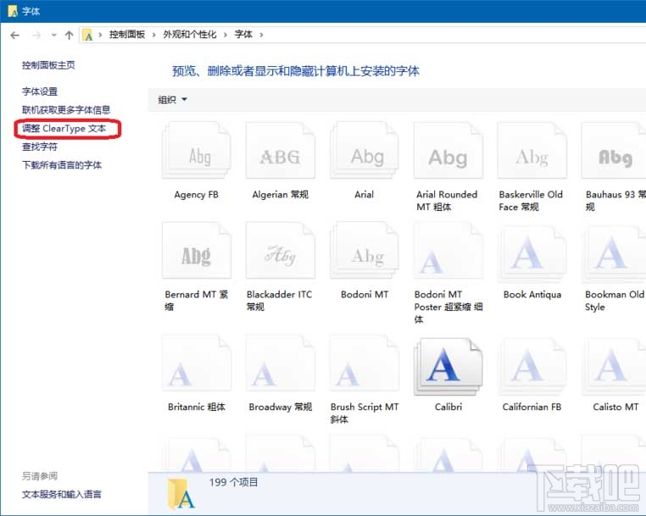This screenshot has width=646, height=516.
Task: Expand chevron after 外观和个性化 in breadcrumb
Action: coord(225,35)
